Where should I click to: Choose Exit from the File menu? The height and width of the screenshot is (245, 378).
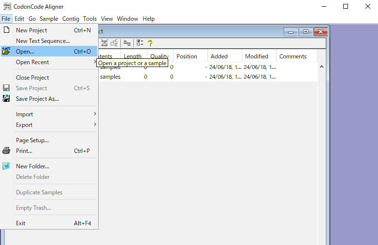coord(49,223)
